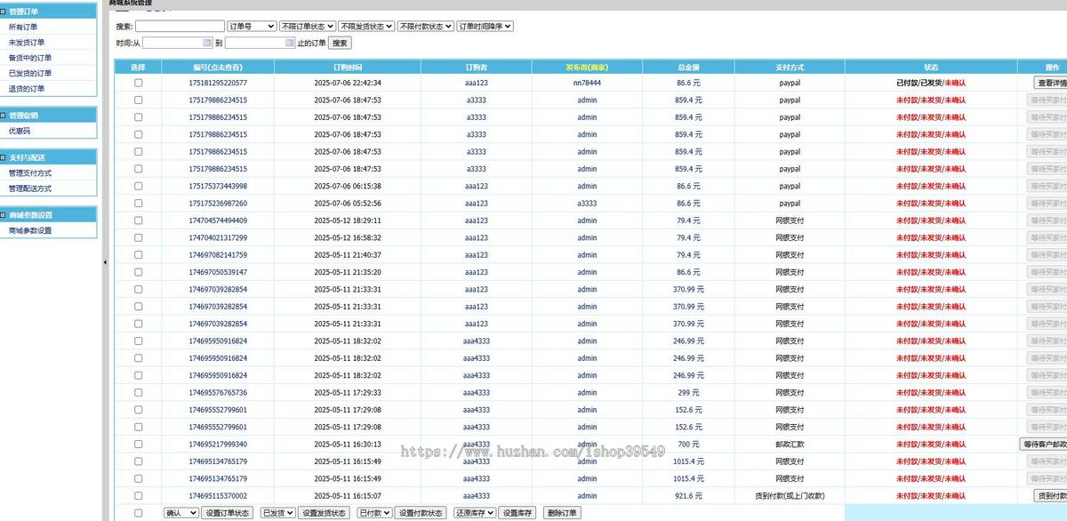Open 管理配送方式 in the sidebar
Image resolution: width=1067 pixels, height=521 pixels.
(x=30, y=188)
